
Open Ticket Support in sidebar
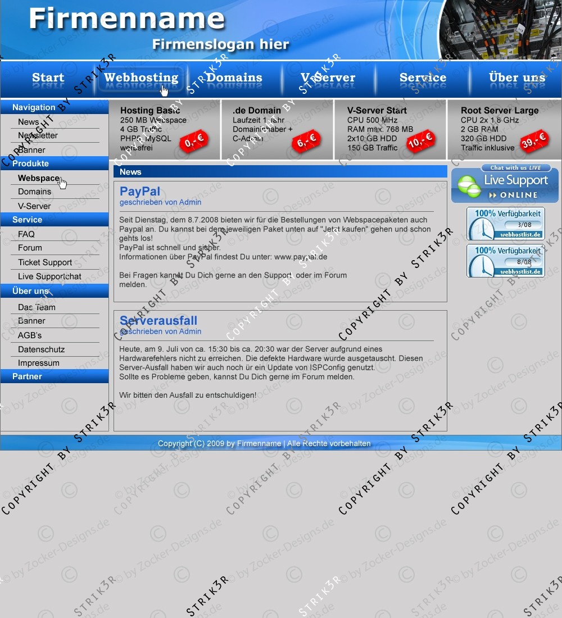pyautogui.click(x=45, y=262)
